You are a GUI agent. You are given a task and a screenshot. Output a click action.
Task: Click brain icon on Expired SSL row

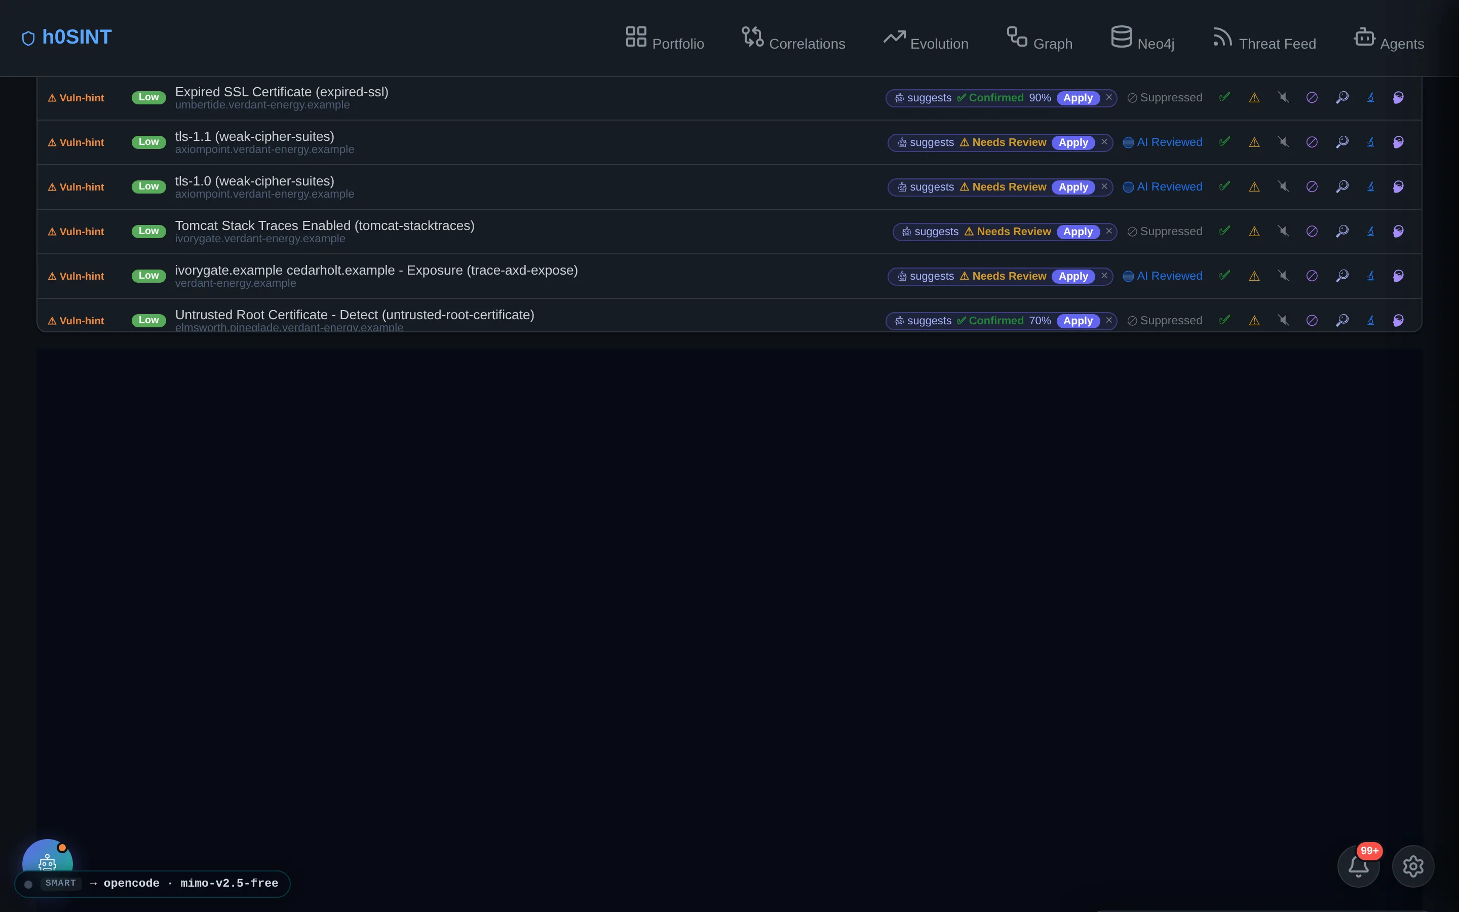coord(1398,97)
